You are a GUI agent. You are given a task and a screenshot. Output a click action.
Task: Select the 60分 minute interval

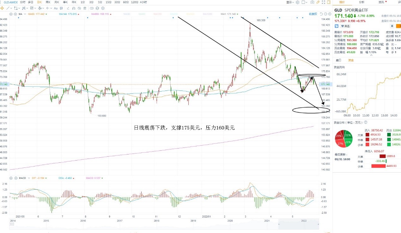click(126, 2)
